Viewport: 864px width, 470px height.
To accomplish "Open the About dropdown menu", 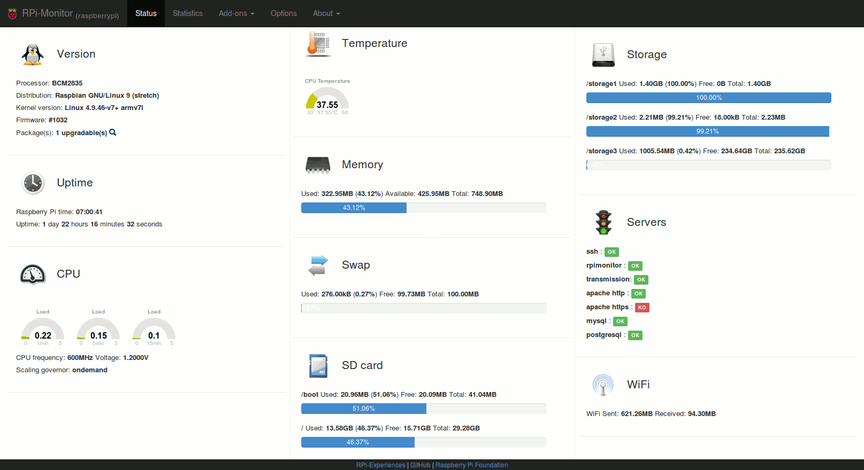I will pyautogui.click(x=326, y=13).
